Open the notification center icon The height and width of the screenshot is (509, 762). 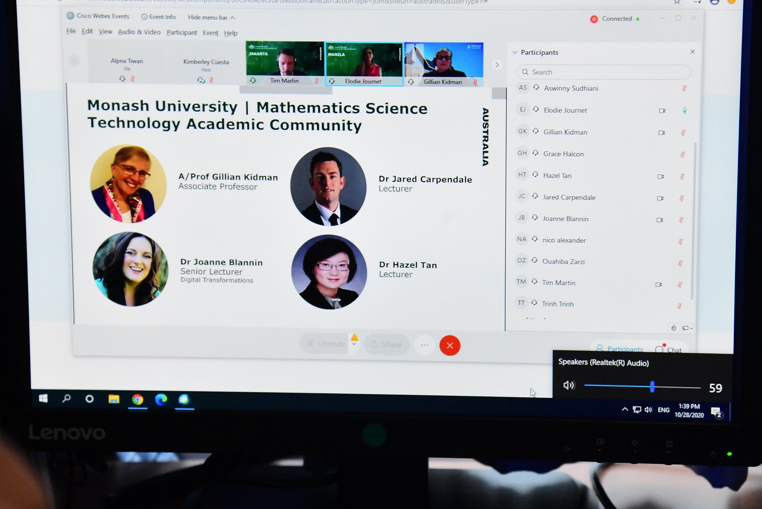[716, 413]
